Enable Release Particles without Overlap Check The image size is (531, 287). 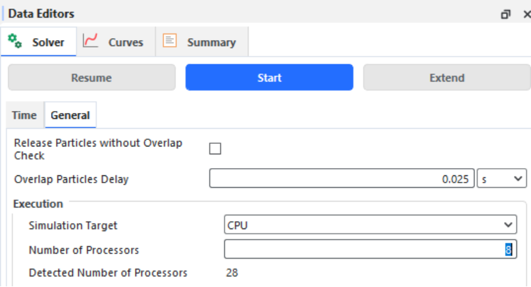(215, 148)
